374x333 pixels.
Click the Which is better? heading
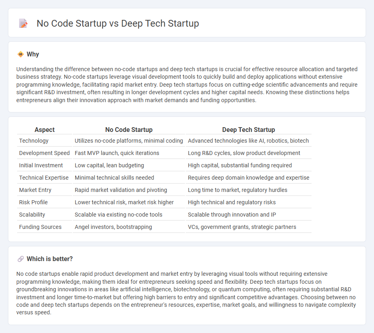(50, 259)
